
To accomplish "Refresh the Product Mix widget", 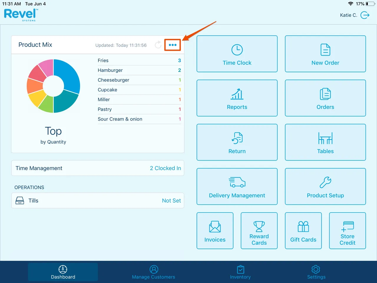I will 158,45.
